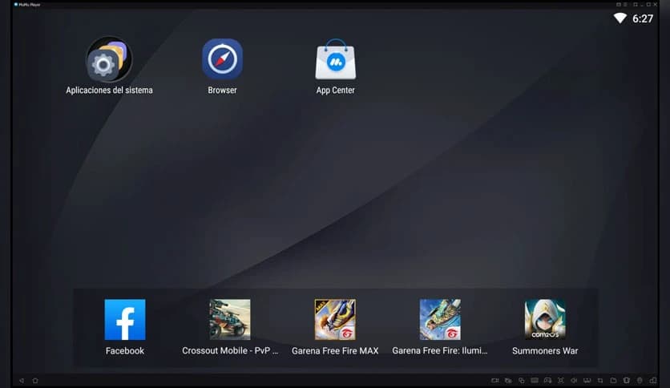Open the gamepad control settings
This screenshot has width=670, height=388.
547,380
